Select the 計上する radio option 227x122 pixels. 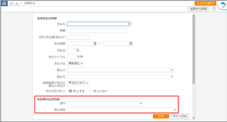click(70, 91)
